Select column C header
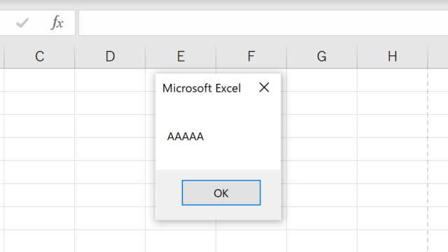The image size is (448, 252). [39, 56]
